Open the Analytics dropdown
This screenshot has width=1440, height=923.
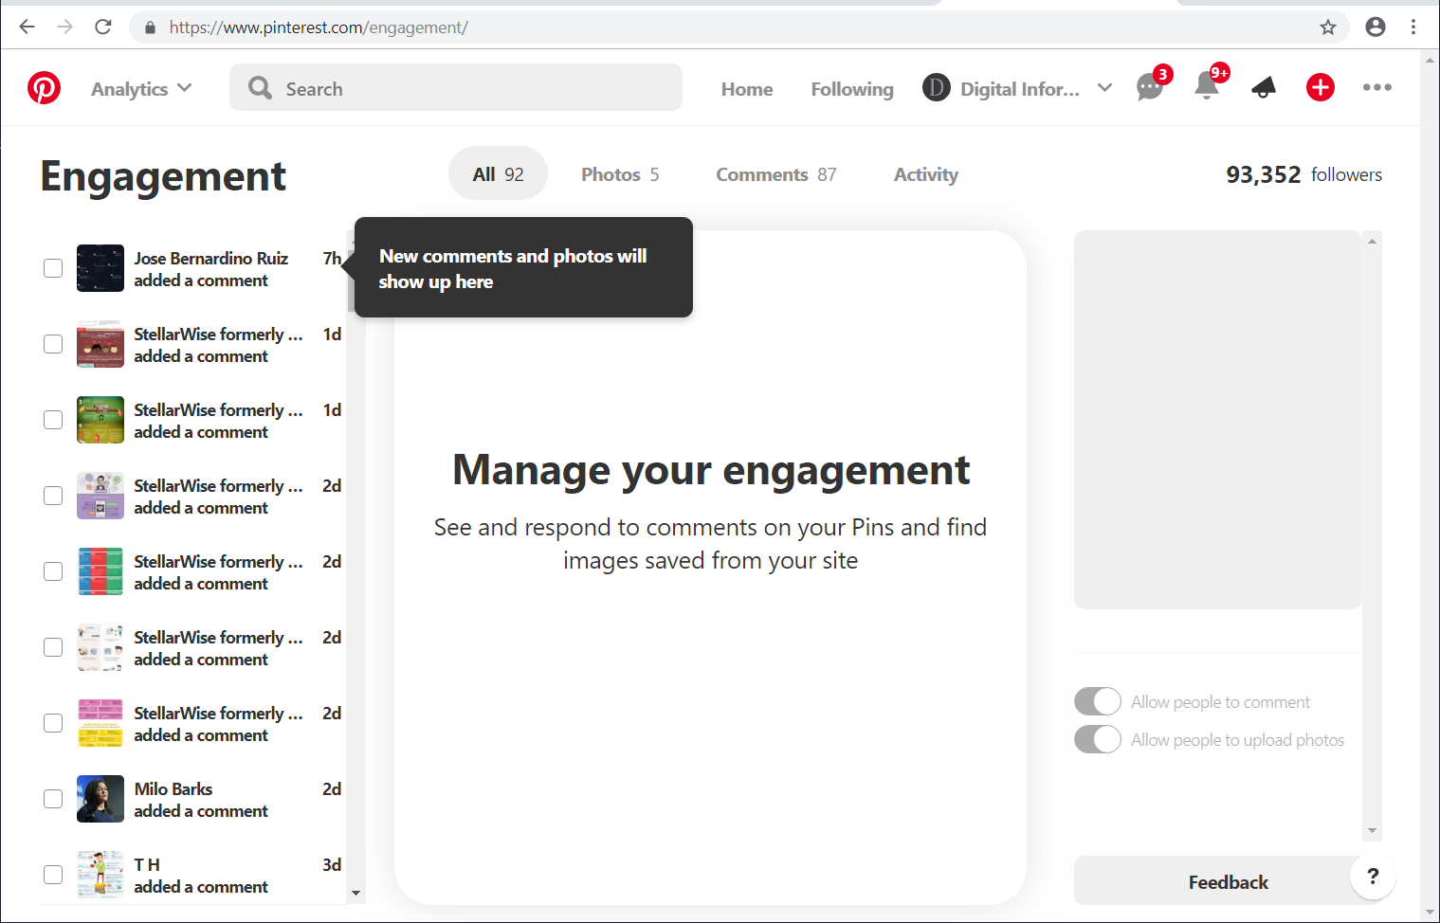[x=139, y=88]
